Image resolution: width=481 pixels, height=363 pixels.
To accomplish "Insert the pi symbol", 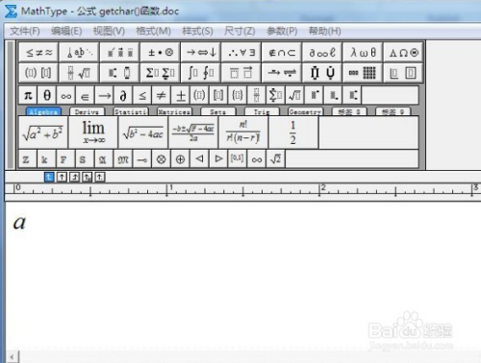I will (28, 95).
